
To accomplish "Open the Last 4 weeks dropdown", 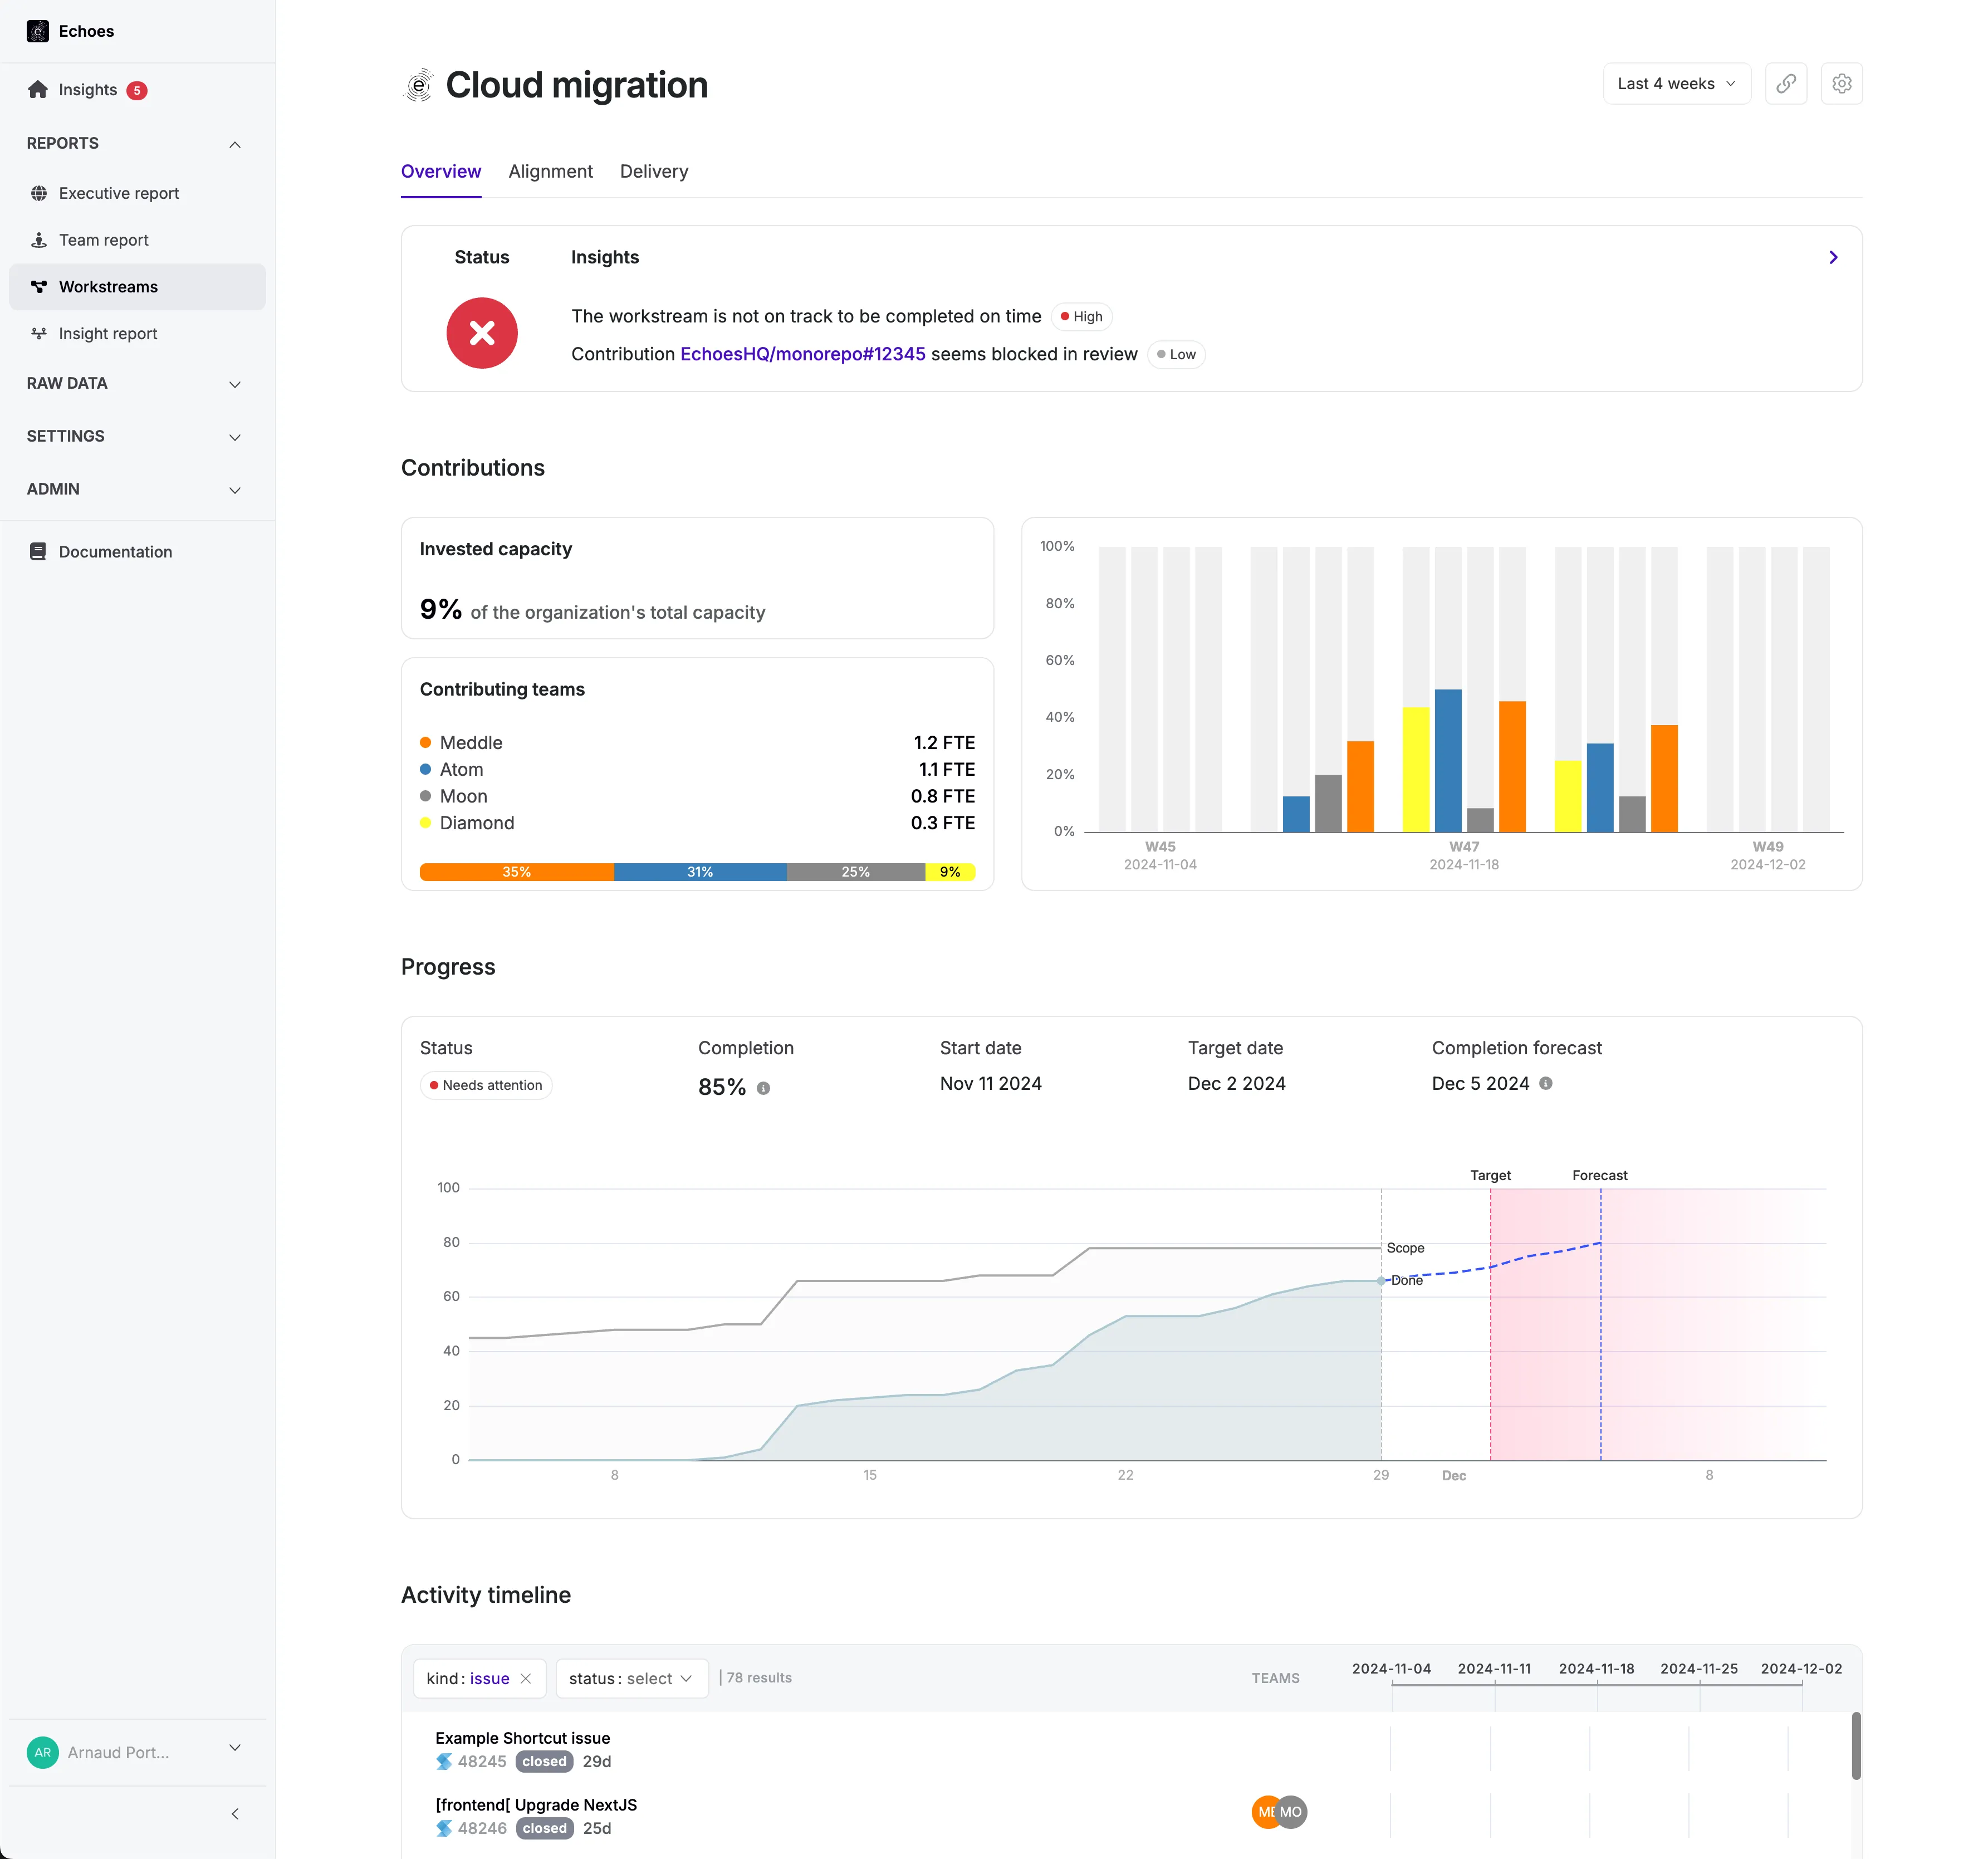I will point(1676,84).
